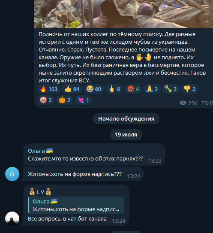
Task: Click the angry face reaction 4
Action: pyautogui.click(x=133, y=89)
